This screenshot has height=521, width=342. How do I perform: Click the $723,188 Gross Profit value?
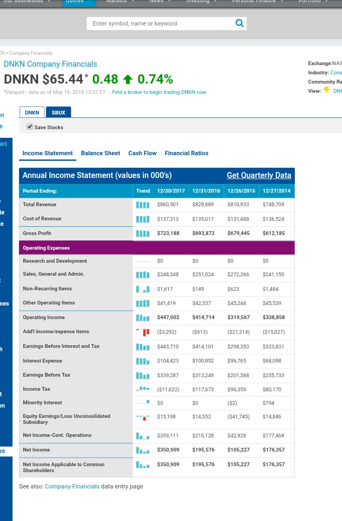[168, 233]
